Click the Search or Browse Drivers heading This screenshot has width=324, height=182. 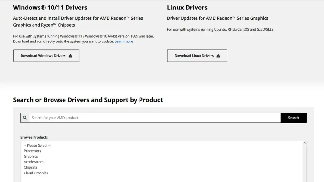[x=88, y=100]
